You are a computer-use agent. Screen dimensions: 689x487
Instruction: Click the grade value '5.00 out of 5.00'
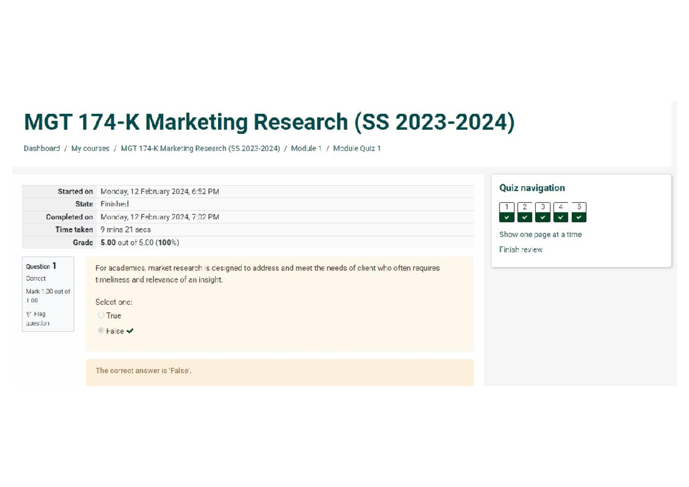click(139, 242)
